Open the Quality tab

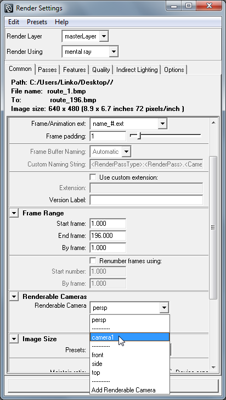pos(101,70)
